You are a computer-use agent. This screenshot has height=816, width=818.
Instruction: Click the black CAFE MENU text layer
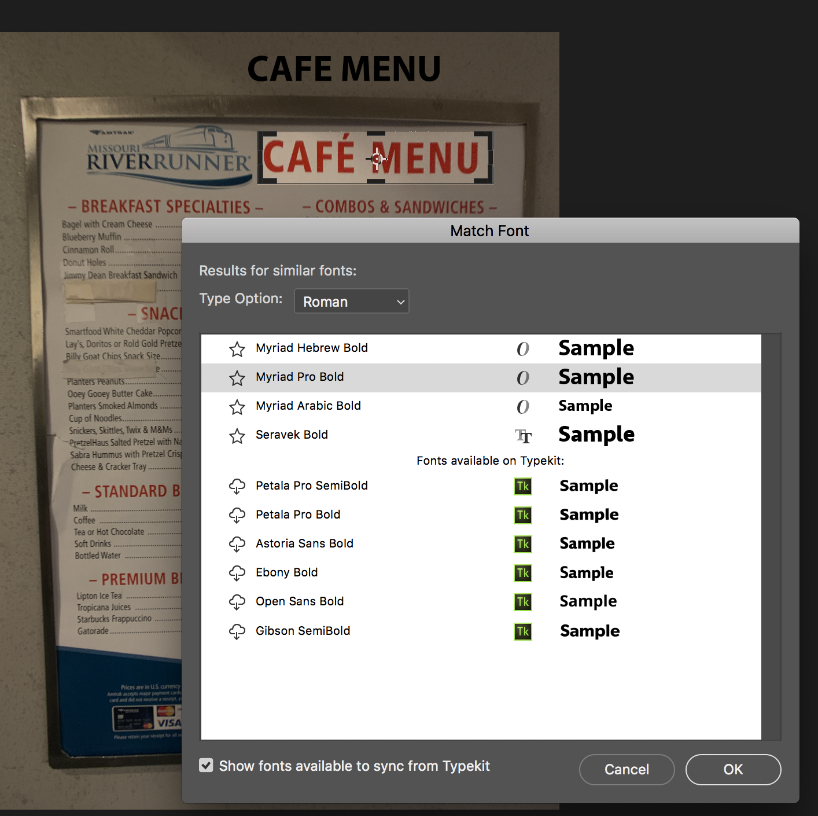[344, 69]
